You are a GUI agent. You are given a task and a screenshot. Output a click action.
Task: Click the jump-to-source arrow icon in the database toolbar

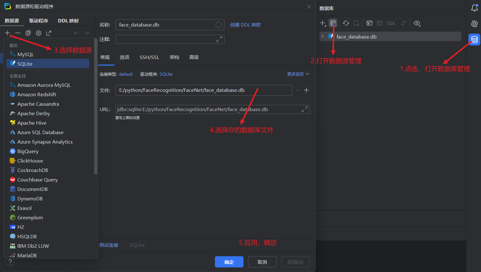(404, 23)
